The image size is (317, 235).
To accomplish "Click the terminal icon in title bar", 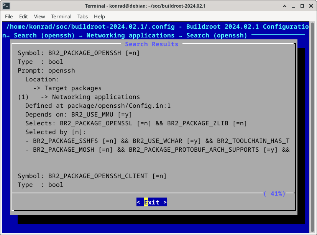I will (x=6, y=6).
